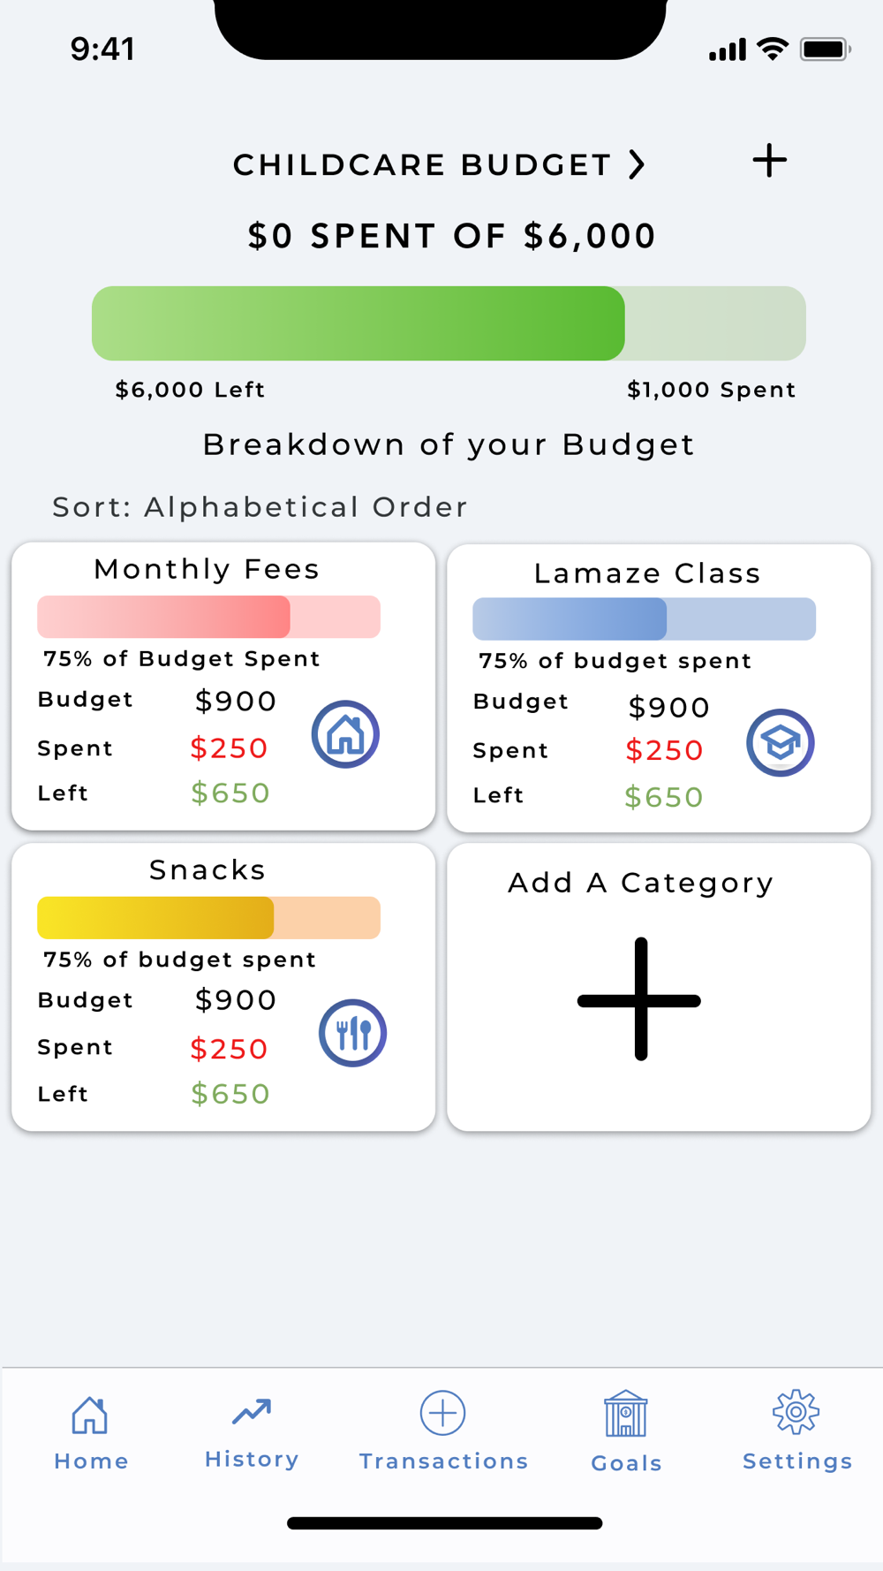The image size is (883, 1571).
Task: Switch to the History tab
Action: [252, 1433]
